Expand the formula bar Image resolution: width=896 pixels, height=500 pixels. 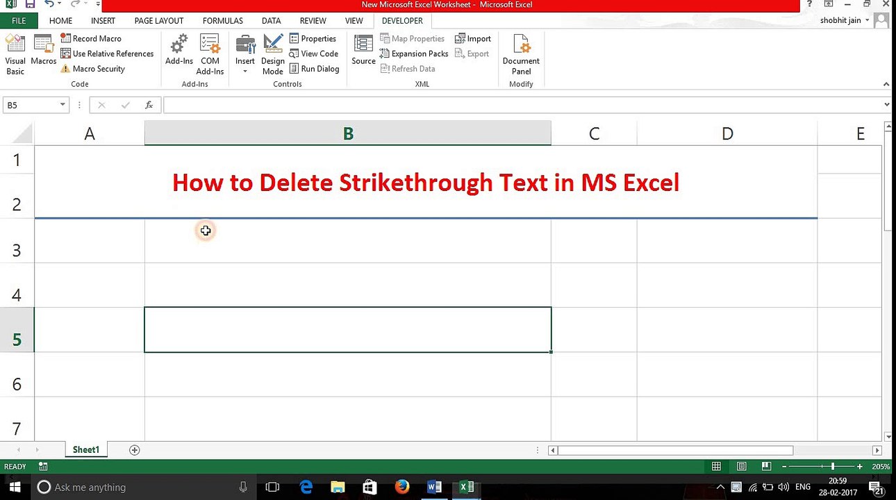pyautogui.click(x=887, y=105)
